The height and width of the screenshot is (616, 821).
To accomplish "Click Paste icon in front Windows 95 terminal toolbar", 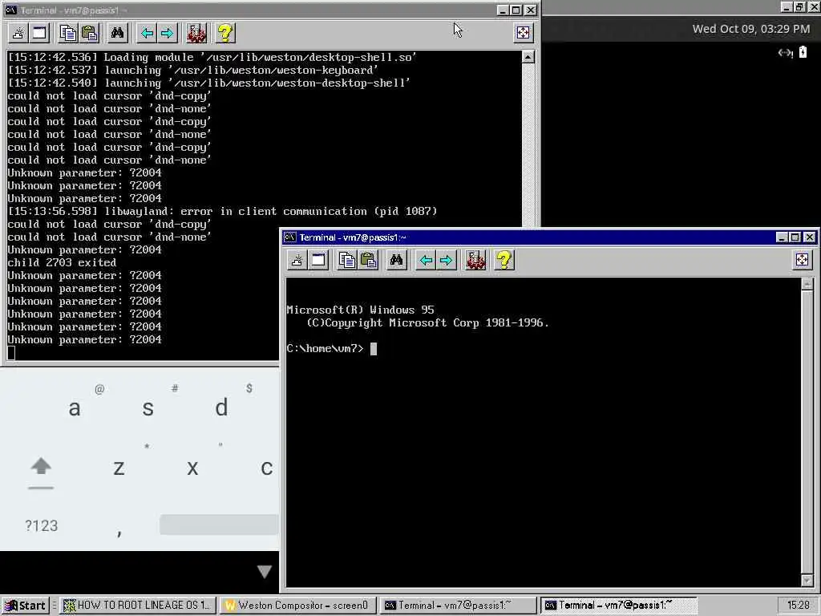I will point(369,260).
